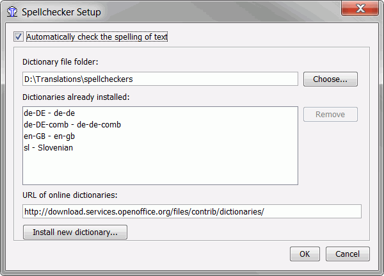Select the de-DE - de-de dictionary
The width and height of the screenshot is (384, 276).
(x=160, y=113)
